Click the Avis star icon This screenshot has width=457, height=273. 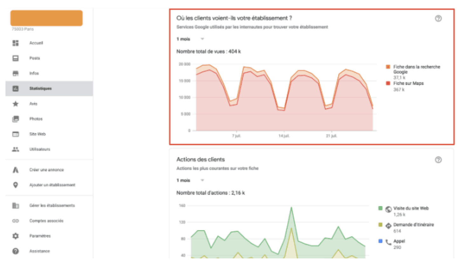tap(16, 104)
